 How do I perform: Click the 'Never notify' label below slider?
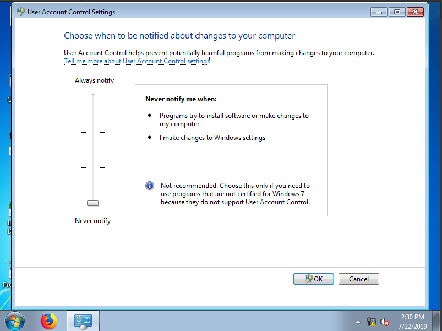coord(92,221)
